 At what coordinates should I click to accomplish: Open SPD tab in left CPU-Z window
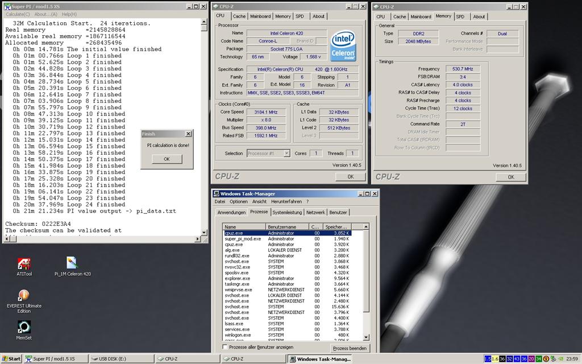[x=300, y=16]
